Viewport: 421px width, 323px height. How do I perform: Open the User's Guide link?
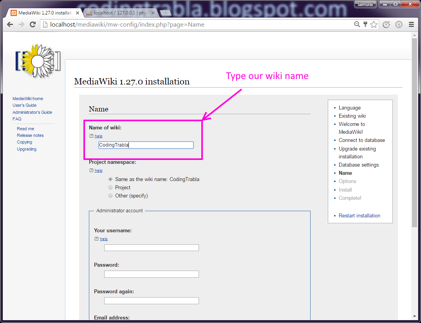24,105
